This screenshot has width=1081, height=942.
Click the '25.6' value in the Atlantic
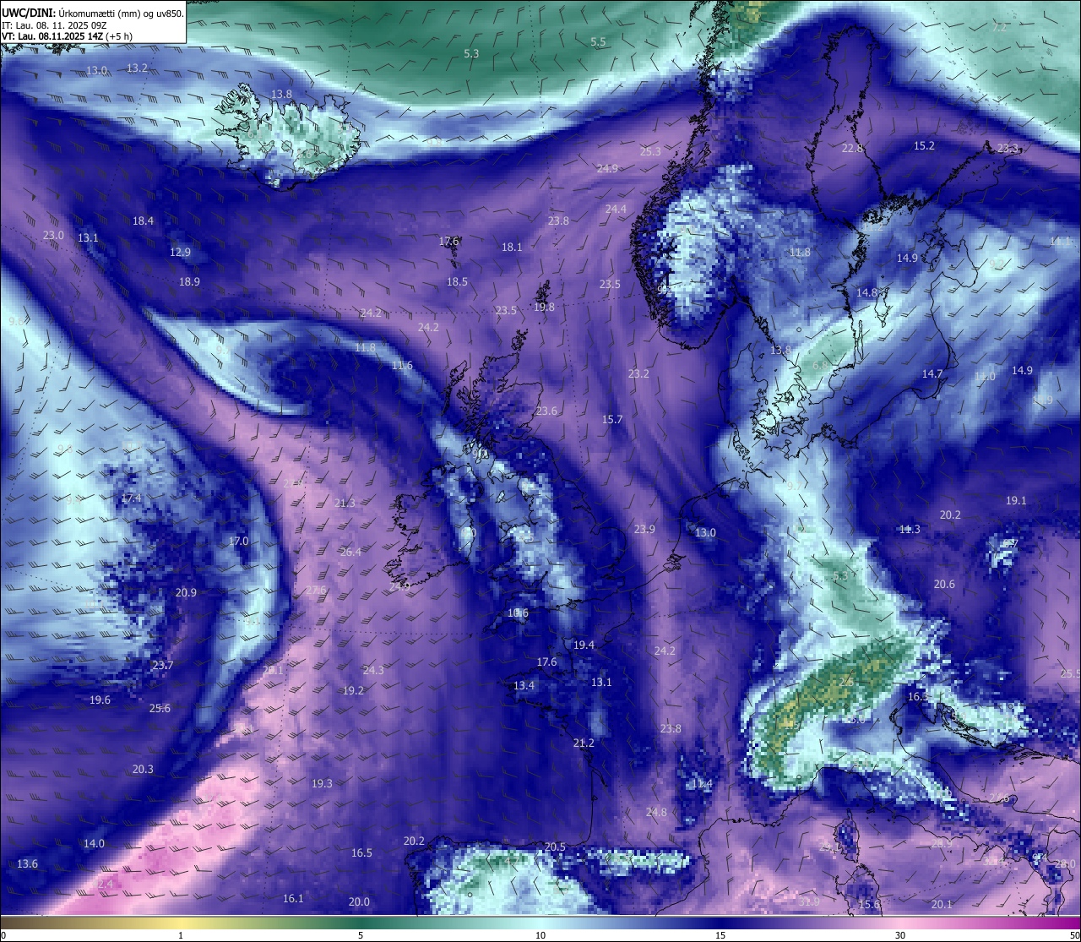(x=160, y=709)
